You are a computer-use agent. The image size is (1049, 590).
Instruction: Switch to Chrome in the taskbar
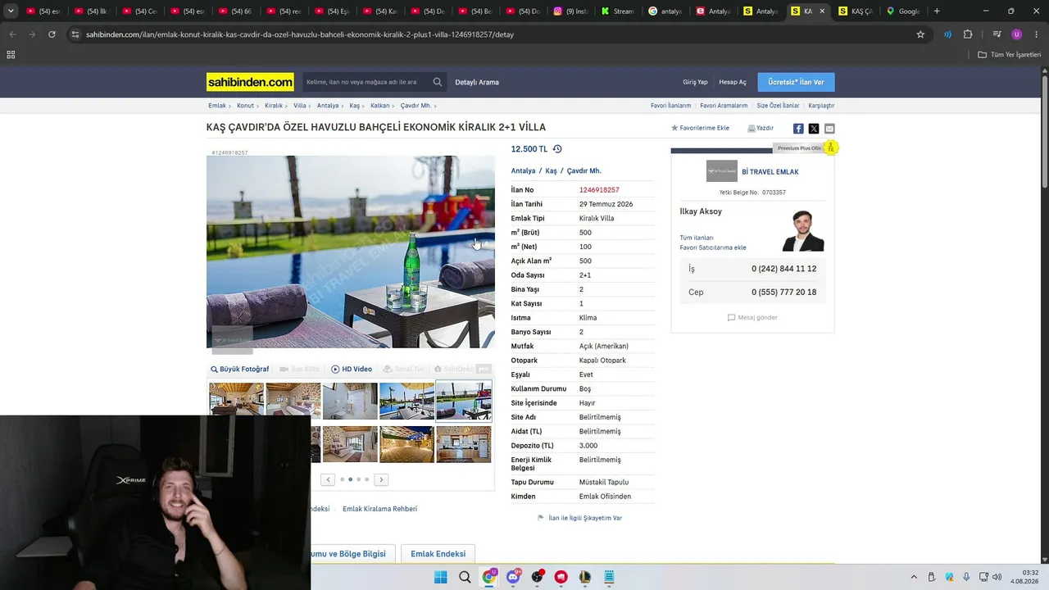489,577
